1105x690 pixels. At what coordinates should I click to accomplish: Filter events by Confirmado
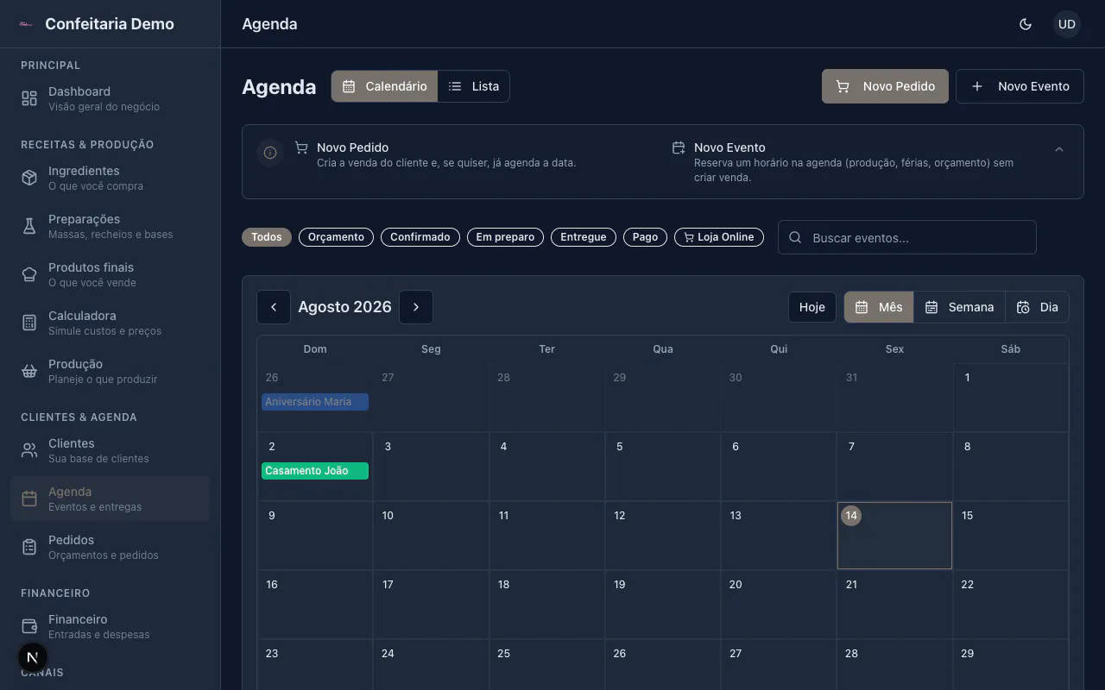420,237
